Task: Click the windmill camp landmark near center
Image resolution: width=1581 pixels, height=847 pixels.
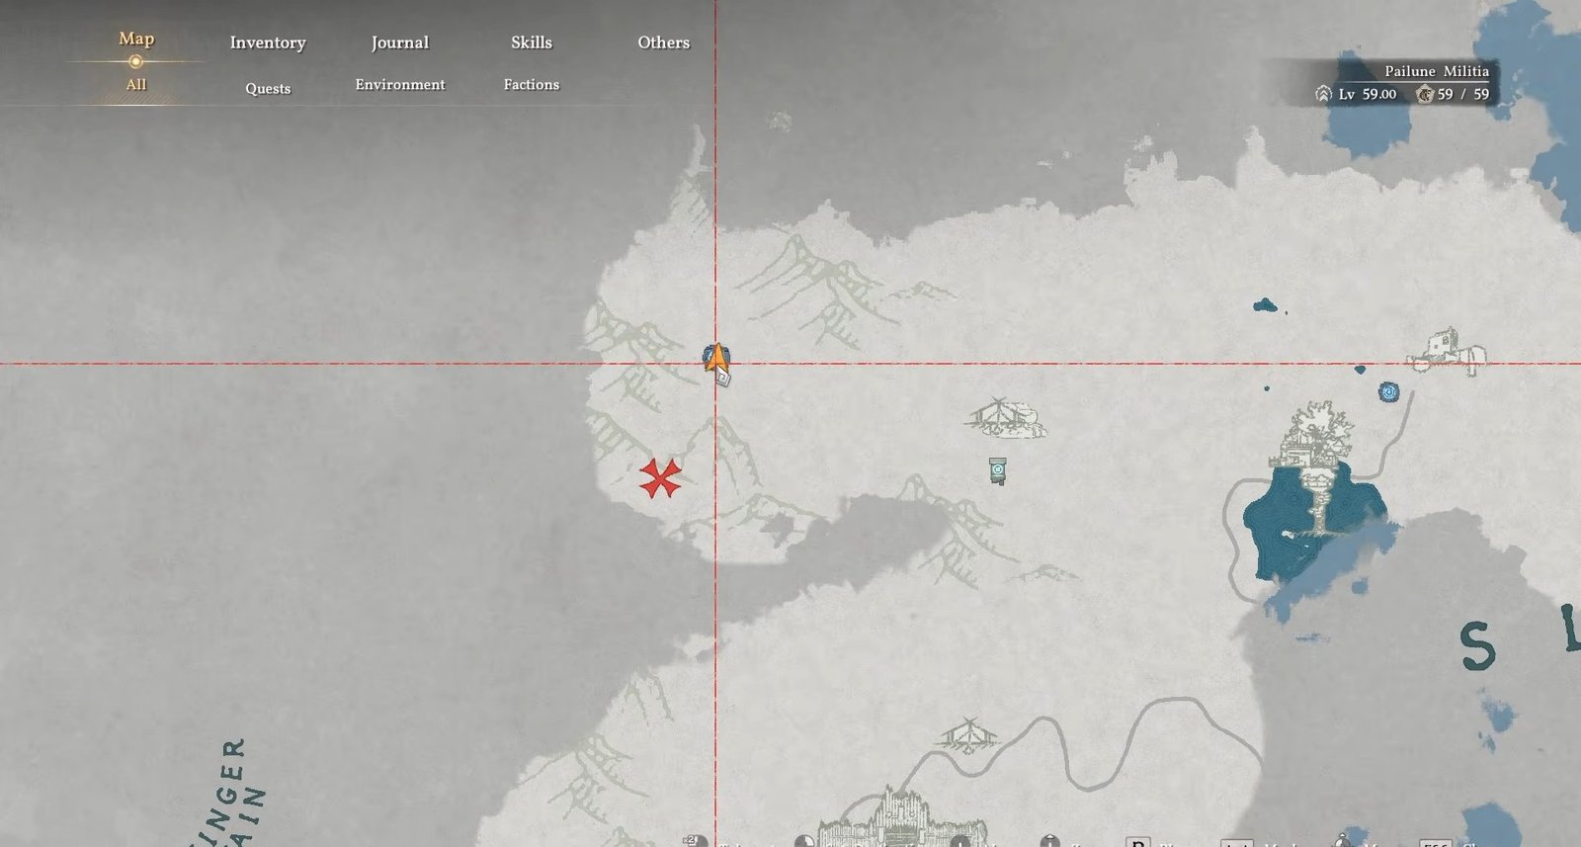Action: 1004,417
